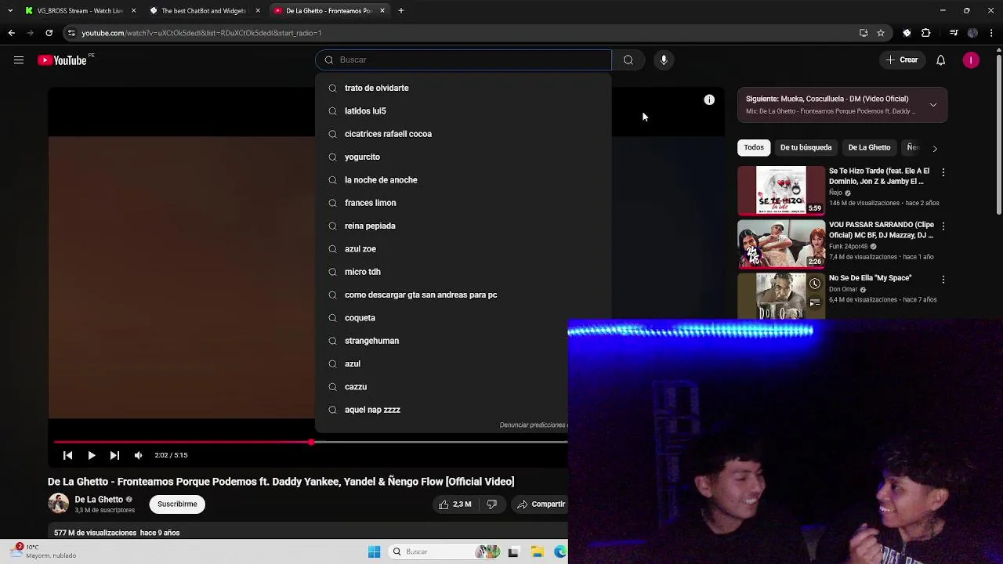Add Don Omar video to Watch later
Screen dimensions: 1003x564
(x=815, y=284)
